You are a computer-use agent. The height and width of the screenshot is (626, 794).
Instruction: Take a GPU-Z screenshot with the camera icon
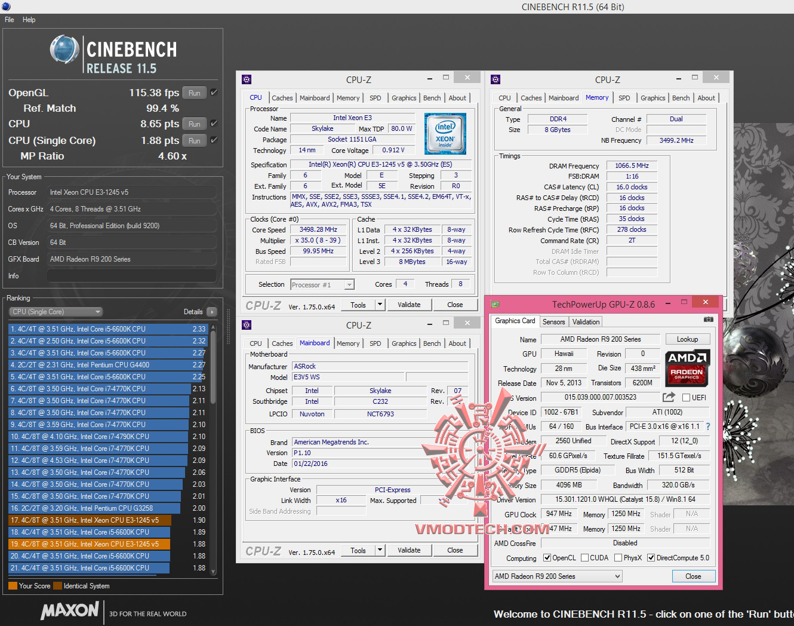709,320
